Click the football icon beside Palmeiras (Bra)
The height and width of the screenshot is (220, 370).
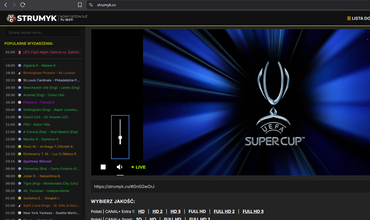coord(20,169)
